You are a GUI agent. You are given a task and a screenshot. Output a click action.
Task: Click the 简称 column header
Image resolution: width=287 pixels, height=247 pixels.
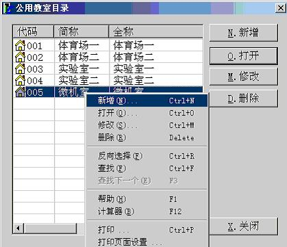click(x=81, y=31)
